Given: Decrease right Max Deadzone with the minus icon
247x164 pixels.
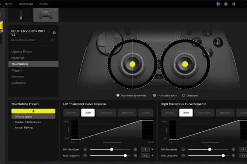Looking at the screenshot, I should [183, 156].
